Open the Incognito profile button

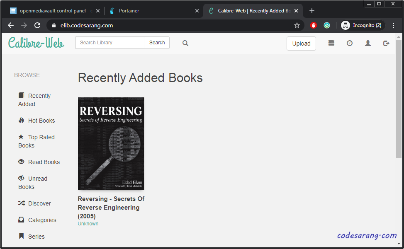pyautogui.click(x=362, y=25)
